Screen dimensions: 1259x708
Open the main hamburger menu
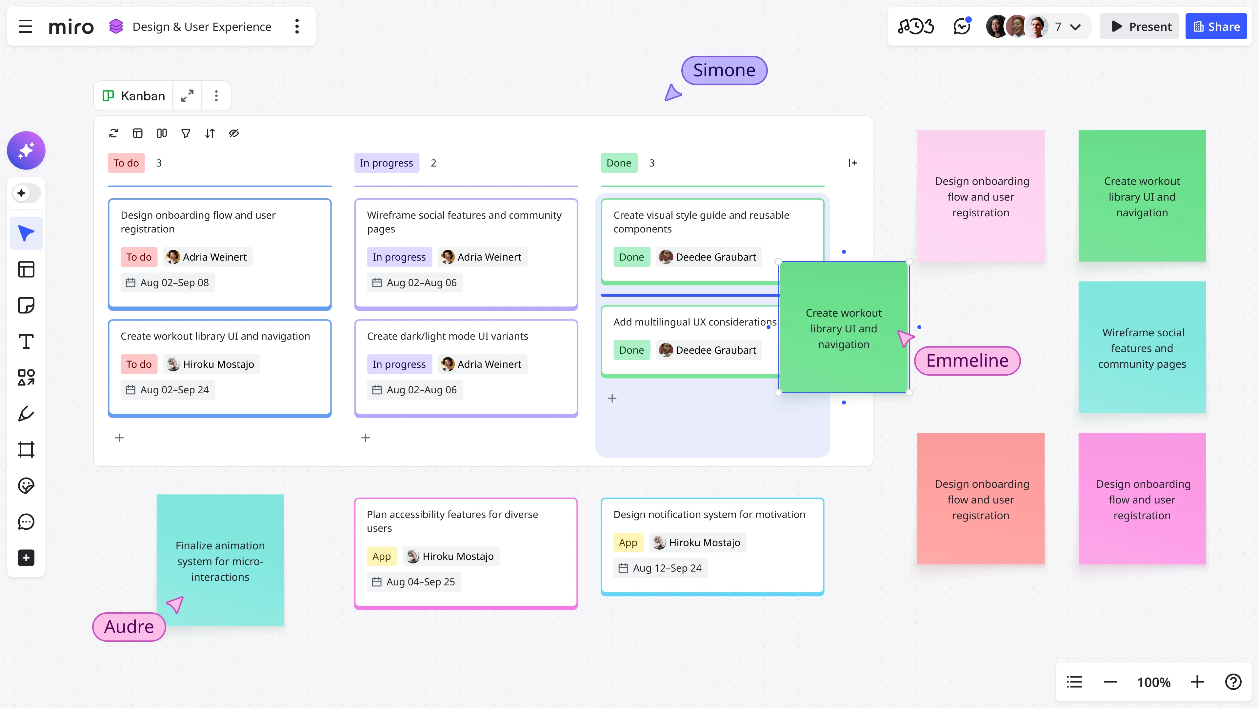[26, 26]
